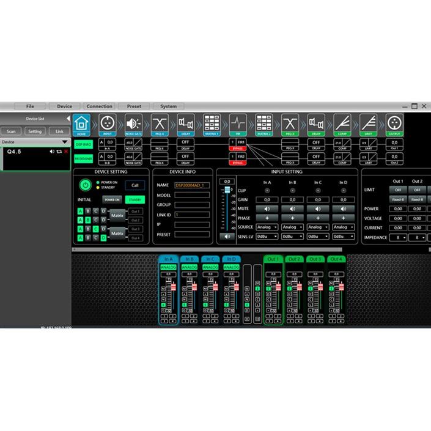The height and width of the screenshot is (431, 431).
Task: Open the Noise Gate module icon
Action: tap(133, 123)
